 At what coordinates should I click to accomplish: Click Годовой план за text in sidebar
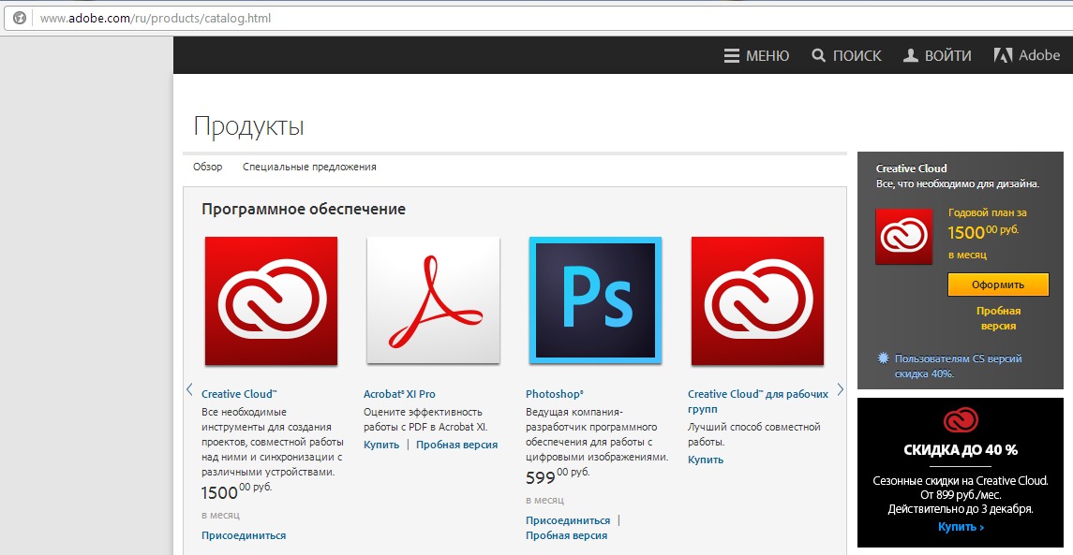(x=988, y=212)
